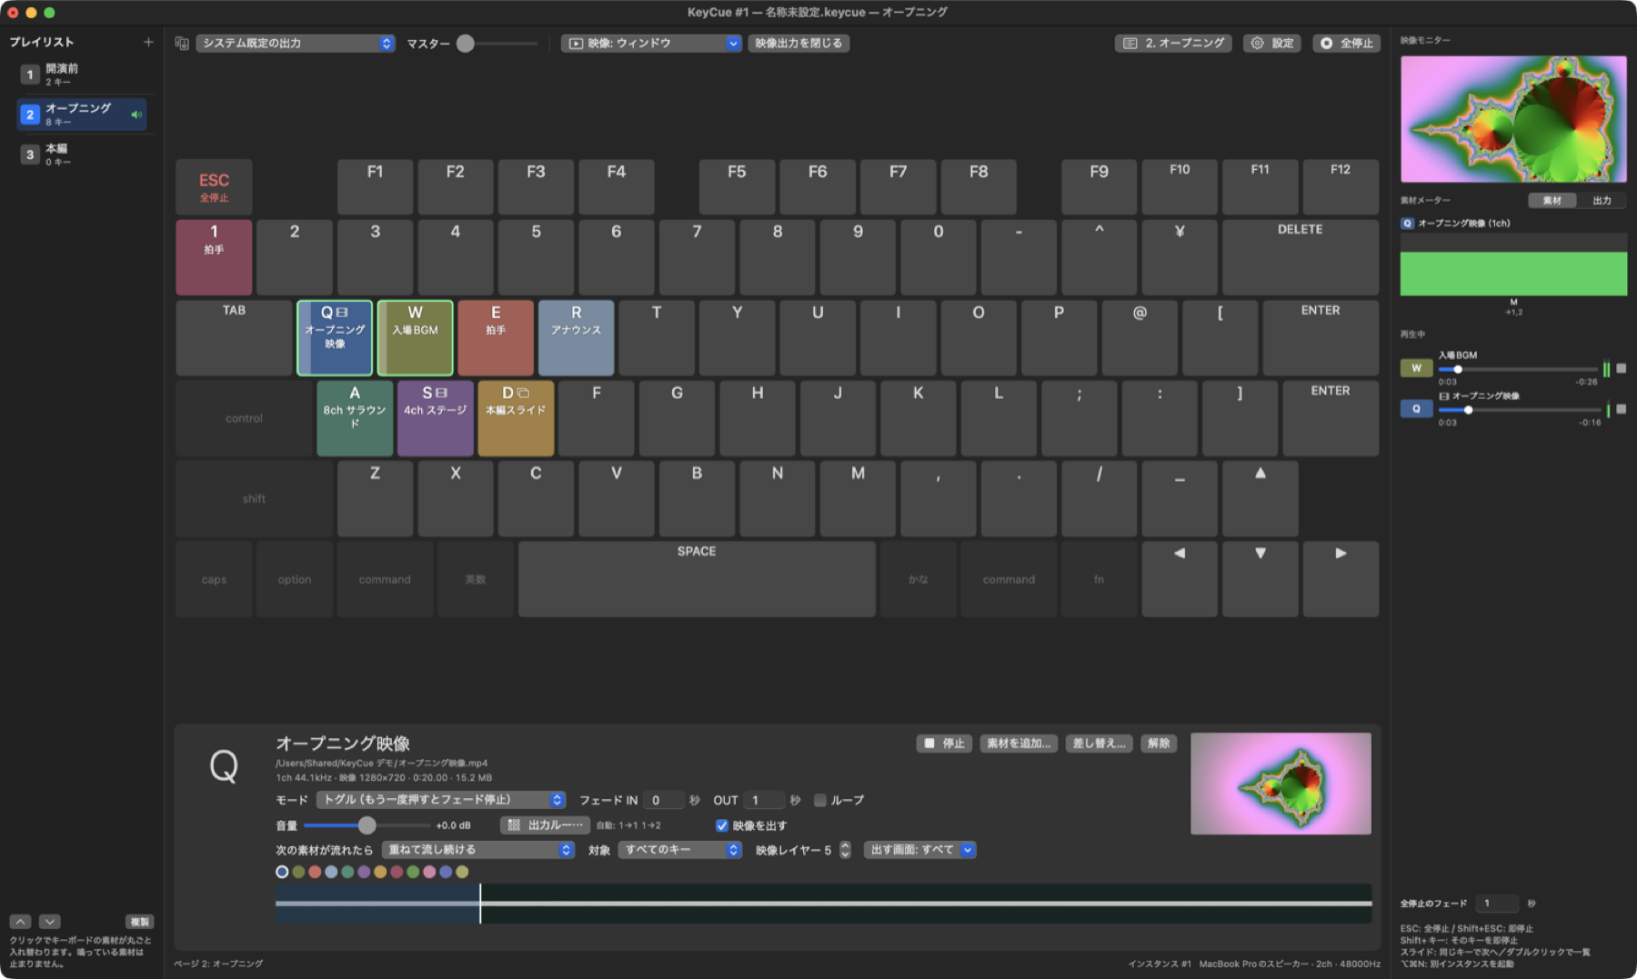This screenshot has width=1637, height=979.
Task: Click the Q オープニング映像 key
Action: 335,338
